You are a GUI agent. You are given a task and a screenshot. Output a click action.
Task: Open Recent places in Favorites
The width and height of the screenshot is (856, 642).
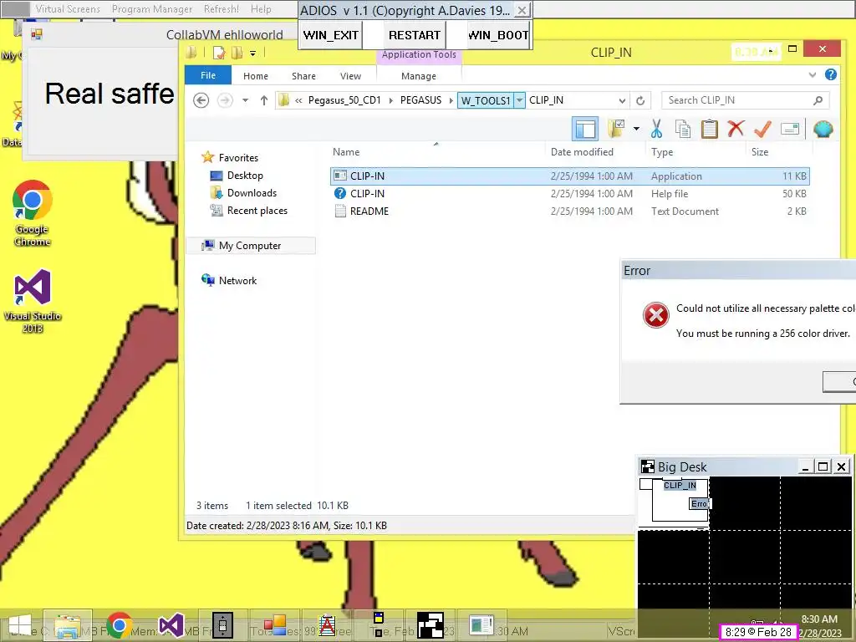tap(249, 210)
